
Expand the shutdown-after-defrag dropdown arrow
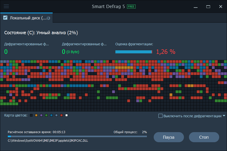coord(224,116)
